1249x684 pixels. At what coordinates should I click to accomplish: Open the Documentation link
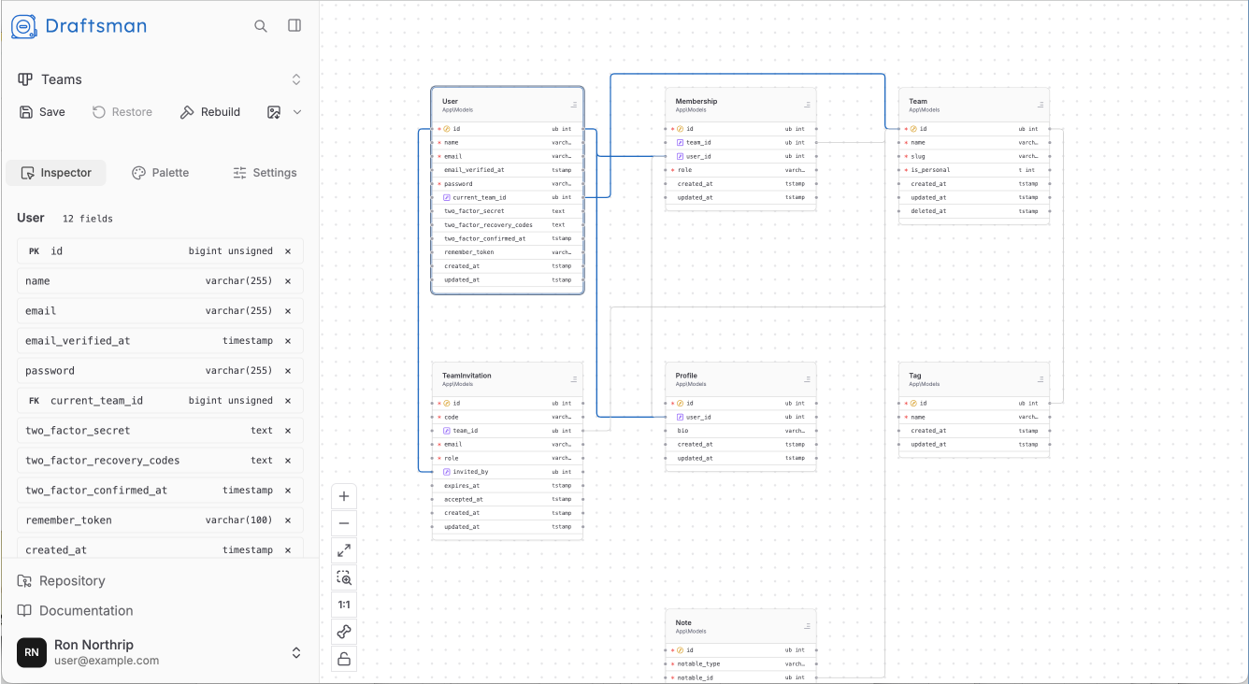[x=76, y=611]
